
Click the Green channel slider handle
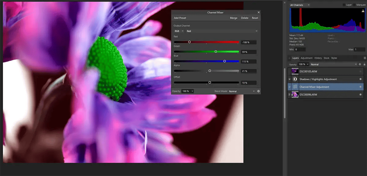click(x=216, y=52)
